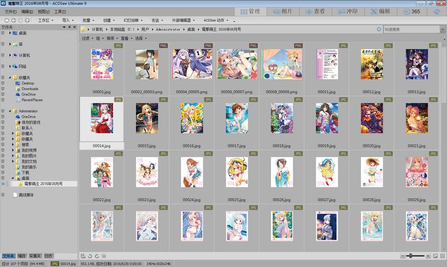Refresh the folder from the path bar
The width and height of the screenshot is (447, 267).
[379, 29]
